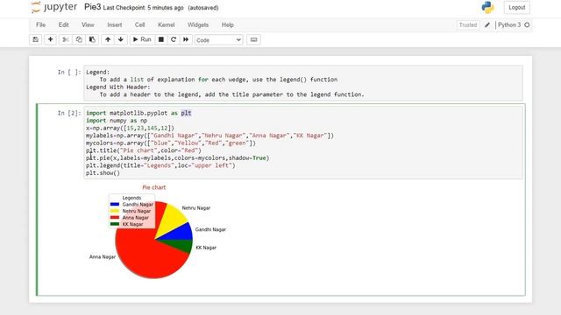561x315 pixels.
Task: Click the line import numpy as np
Action: click(x=117, y=121)
